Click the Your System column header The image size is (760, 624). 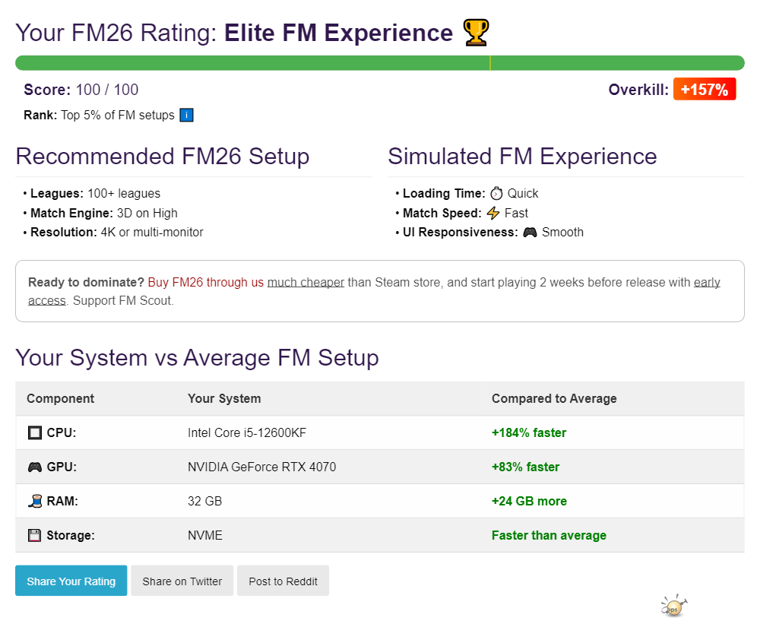point(224,398)
